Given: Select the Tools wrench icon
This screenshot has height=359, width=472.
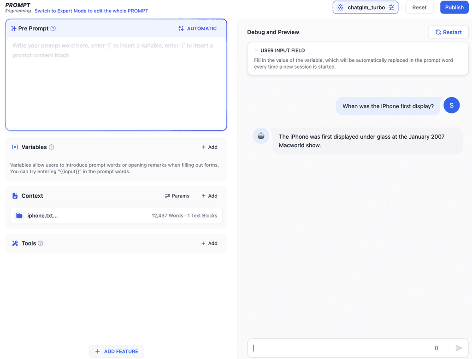Looking at the screenshot, I should point(14,243).
